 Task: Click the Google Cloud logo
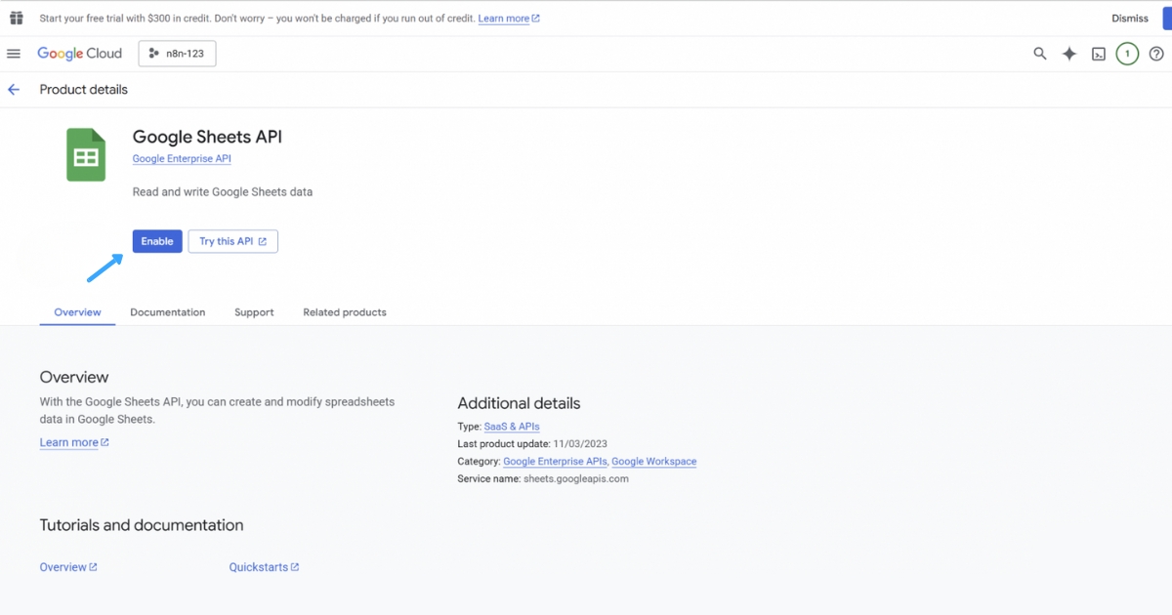(x=79, y=54)
